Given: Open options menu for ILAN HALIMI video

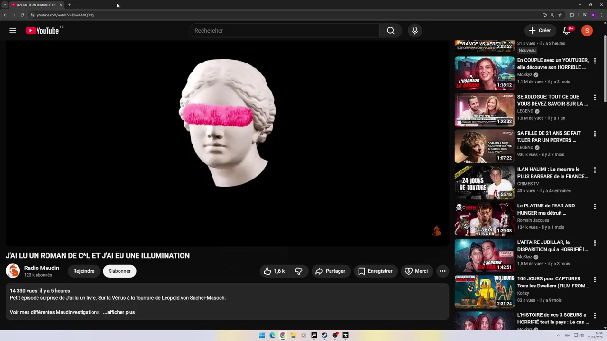Looking at the screenshot, I should (x=595, y=170).
